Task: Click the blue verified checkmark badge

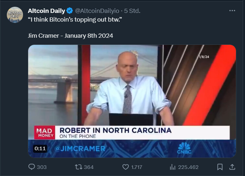Action: (70, 11)
